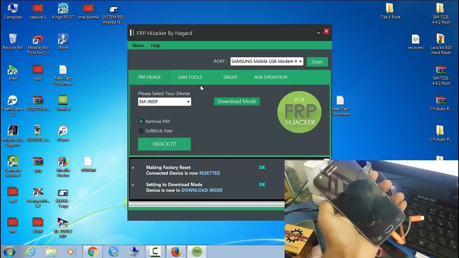The height and width of the screenshot is (258, 459).
Task: Click the RESETTED status text
Action: tap(210, 173)
